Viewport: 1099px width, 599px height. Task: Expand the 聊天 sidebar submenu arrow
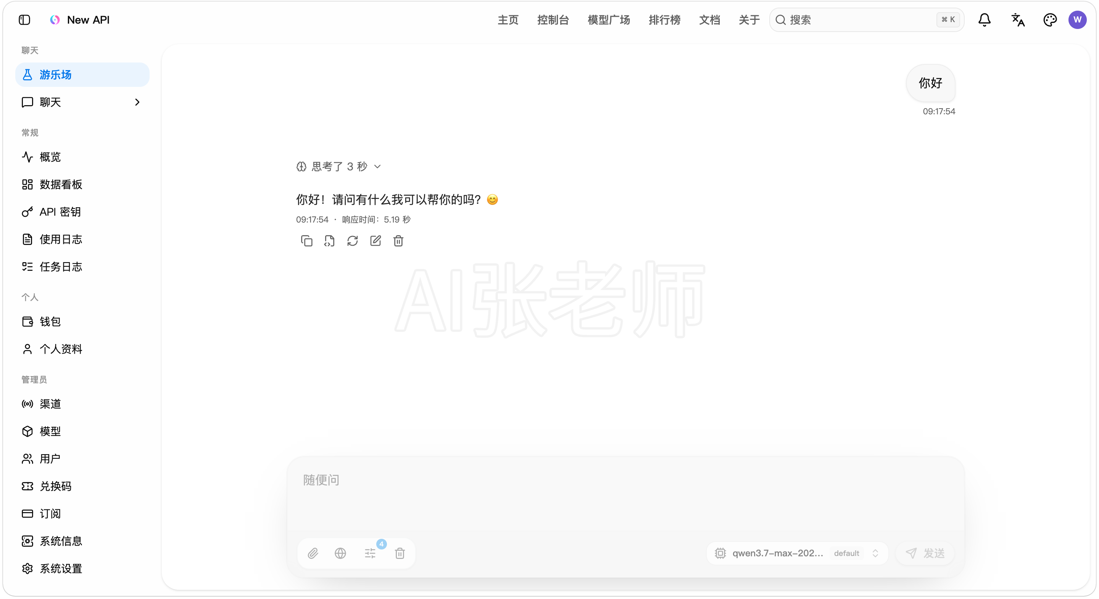click(x=137, y=102)
